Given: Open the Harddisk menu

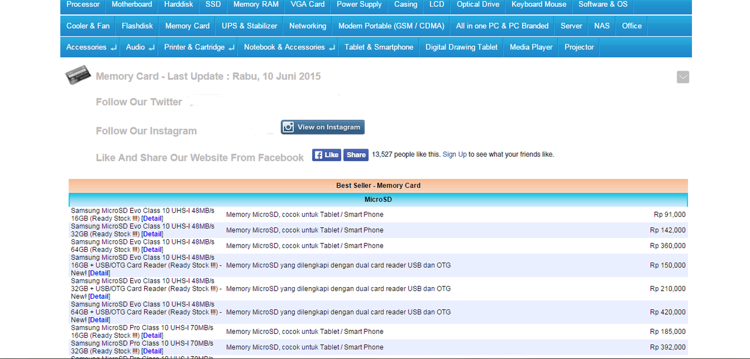Looking at the screenshot, I should click(x=179, y=5).
